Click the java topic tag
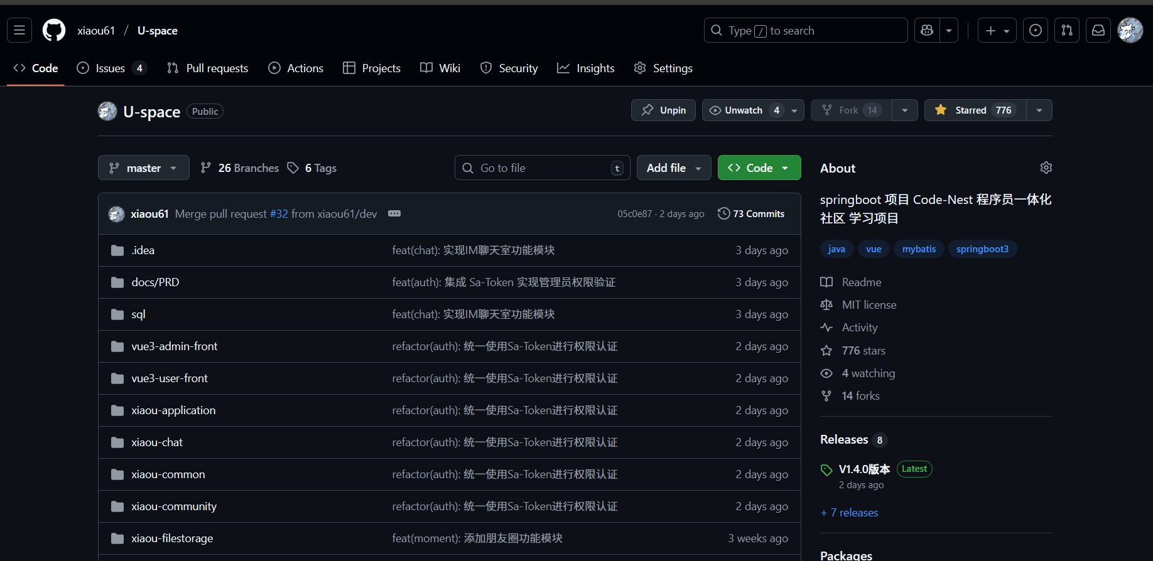This screenshot has height=561, width=1153. 836,249
